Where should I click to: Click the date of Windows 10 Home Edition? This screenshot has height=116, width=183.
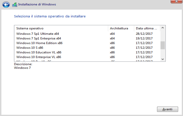(144, 43)
